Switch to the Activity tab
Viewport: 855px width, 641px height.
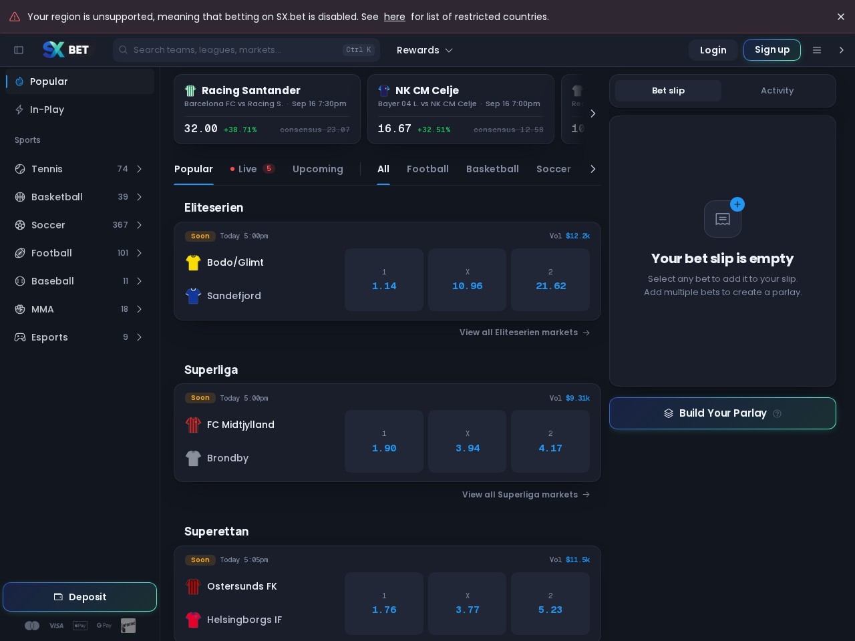coord(777,91)
